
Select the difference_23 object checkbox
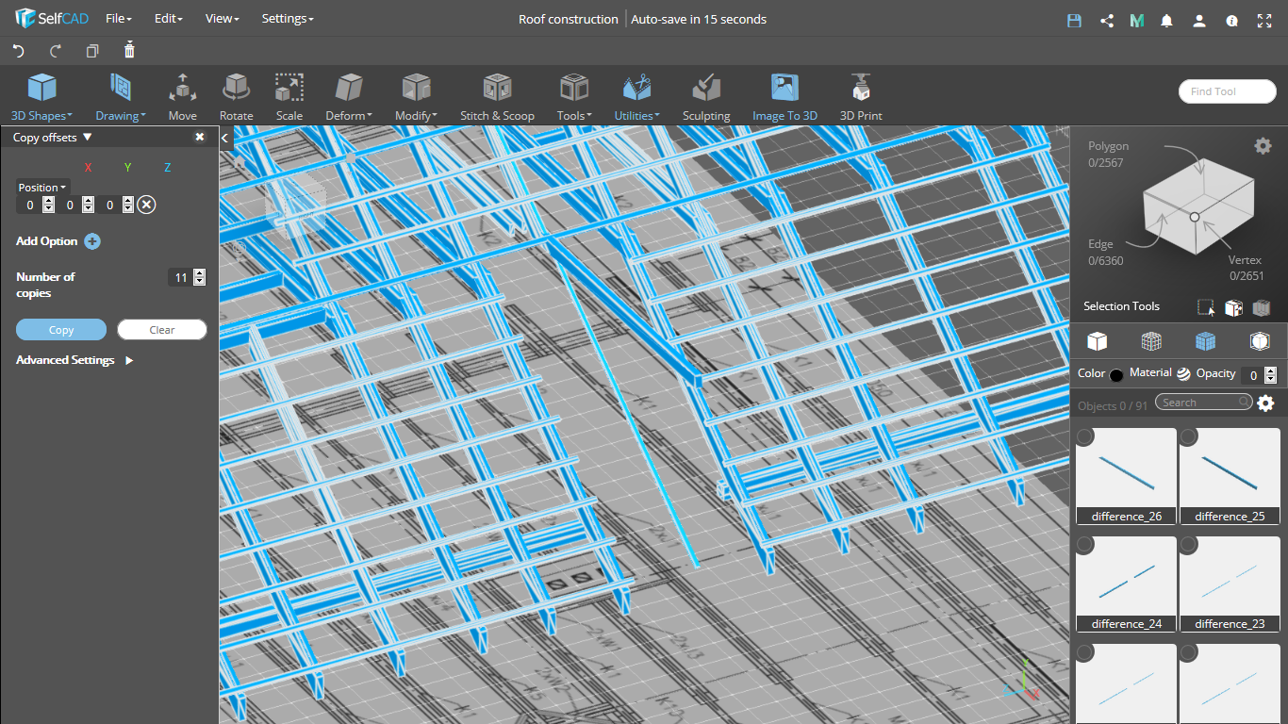coord(1188,545)
